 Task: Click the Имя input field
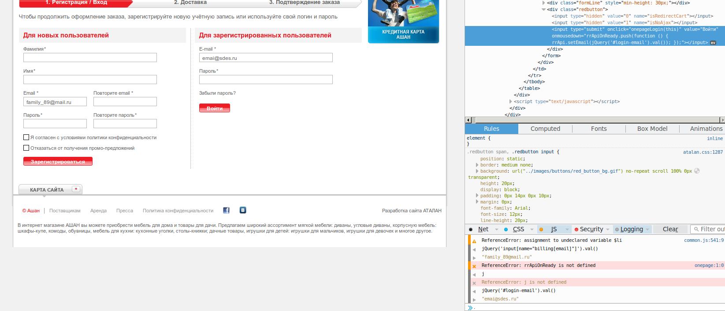tap(90, 79)
